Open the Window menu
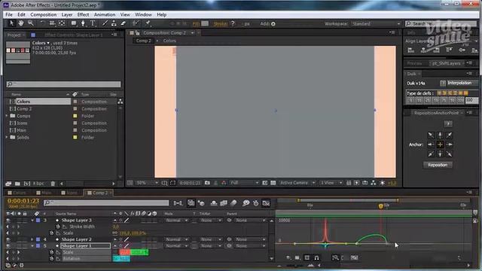This screenshot has width=482, height=271. click(x=143, y=14)
